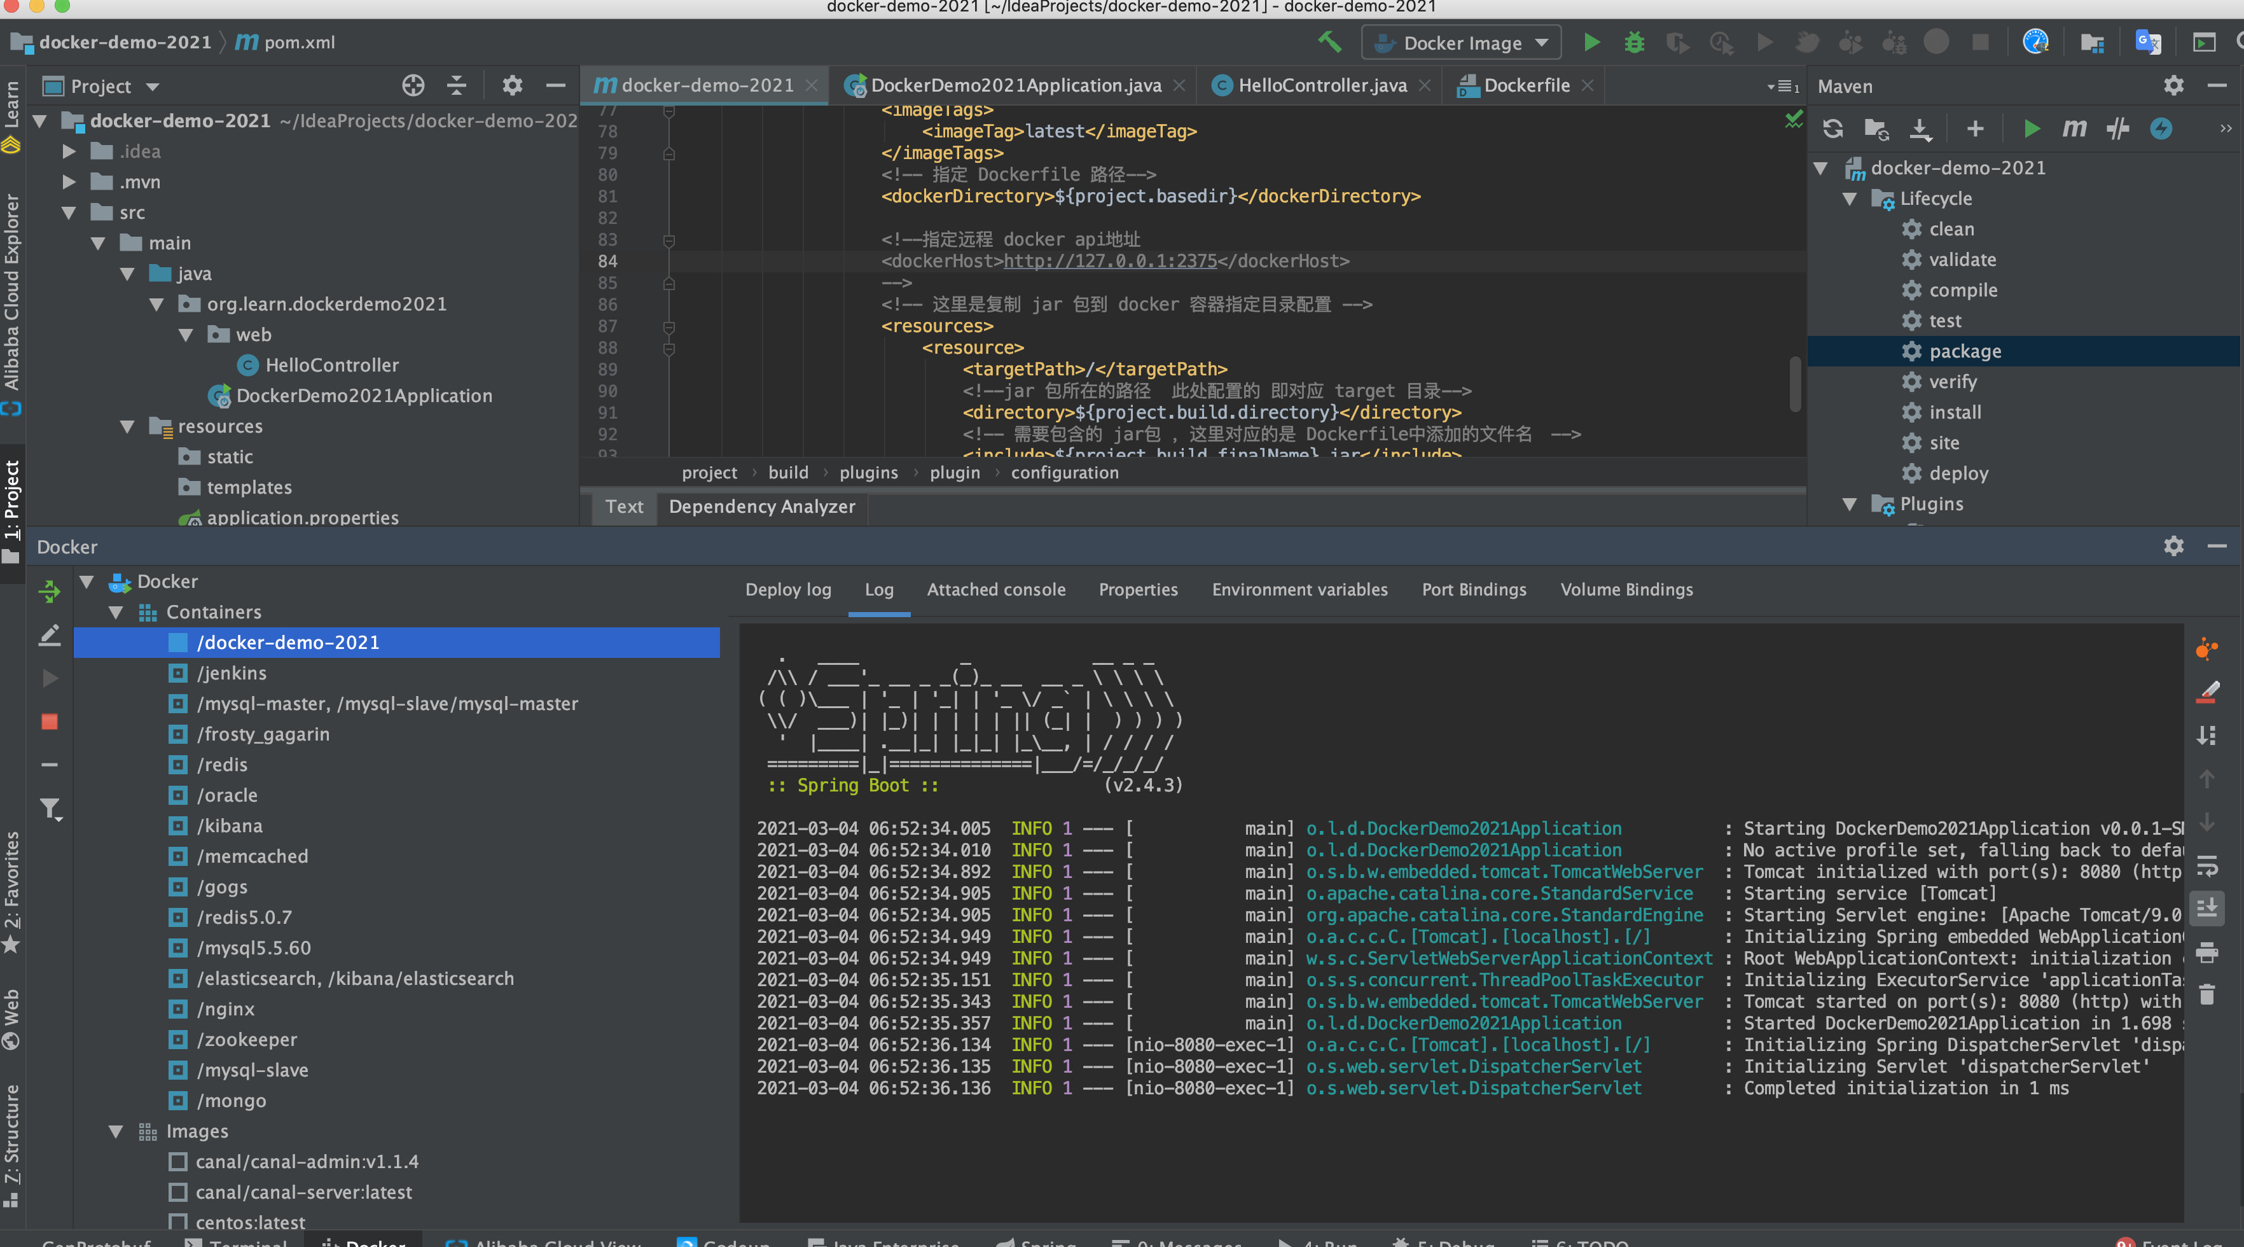Select the /jenkins container

[x=232, y=674]
